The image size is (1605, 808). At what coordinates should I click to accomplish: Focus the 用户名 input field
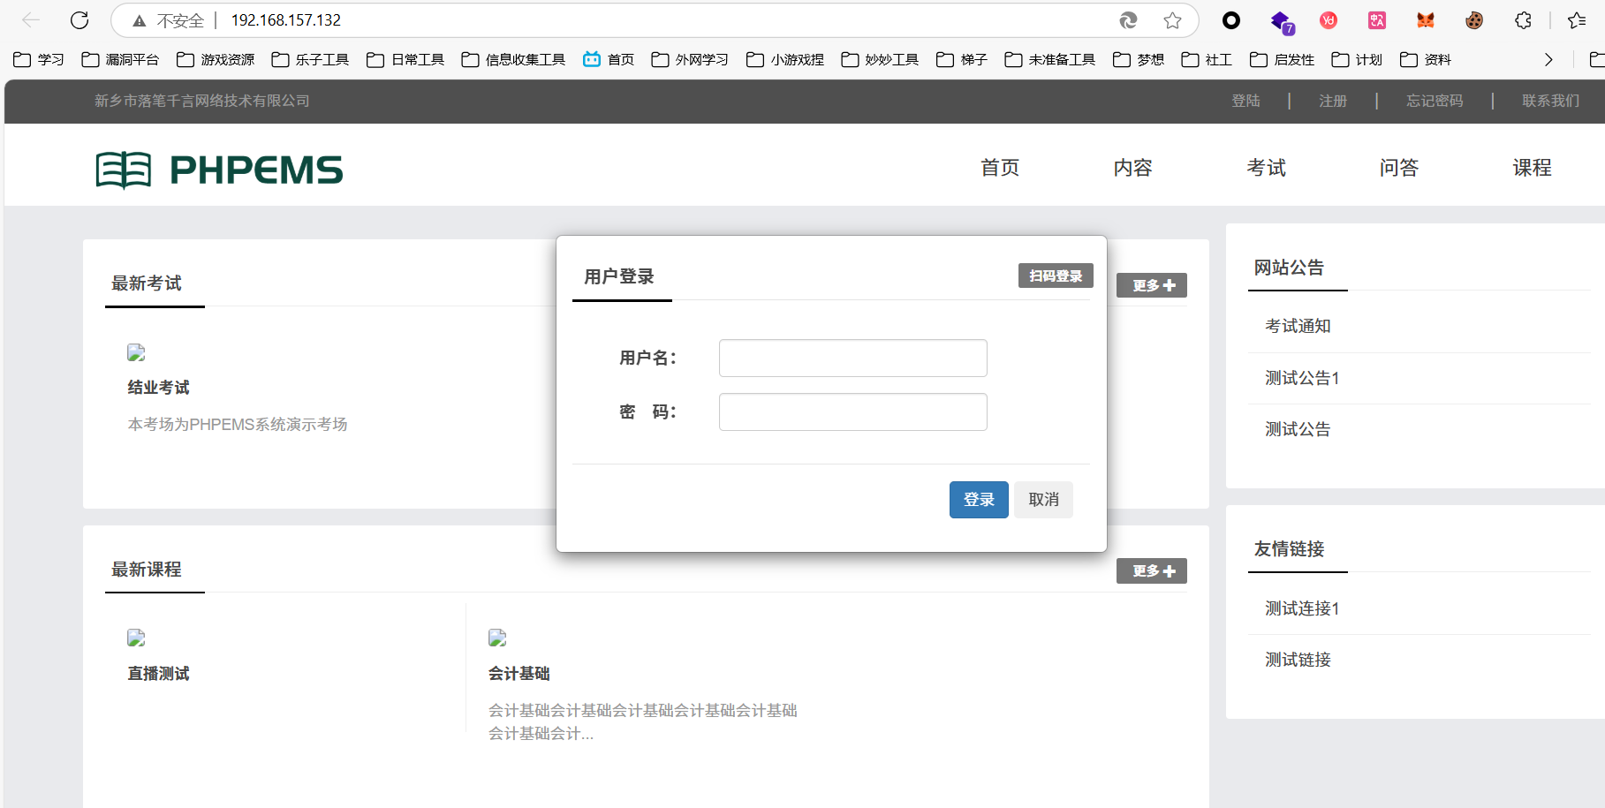(x=852, y=359)
